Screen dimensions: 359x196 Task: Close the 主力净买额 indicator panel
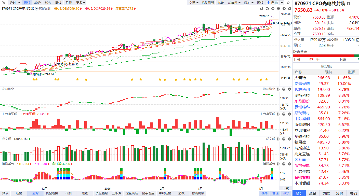[289, 114]
